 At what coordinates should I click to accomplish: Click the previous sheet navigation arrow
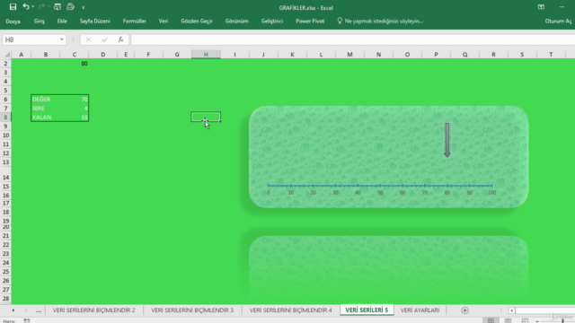point(13,310)
